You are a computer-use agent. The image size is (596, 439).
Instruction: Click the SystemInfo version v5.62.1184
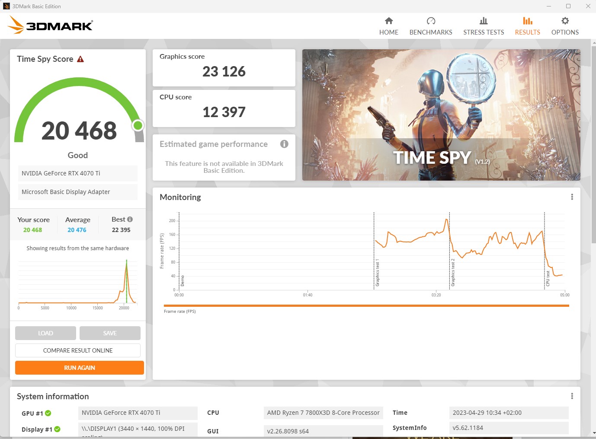tap(509, 428)
